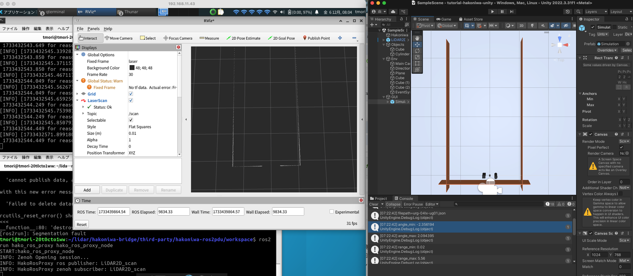Uncheck the Selectable option under LaserScan
Screen dimensions: 633x276
131,120
